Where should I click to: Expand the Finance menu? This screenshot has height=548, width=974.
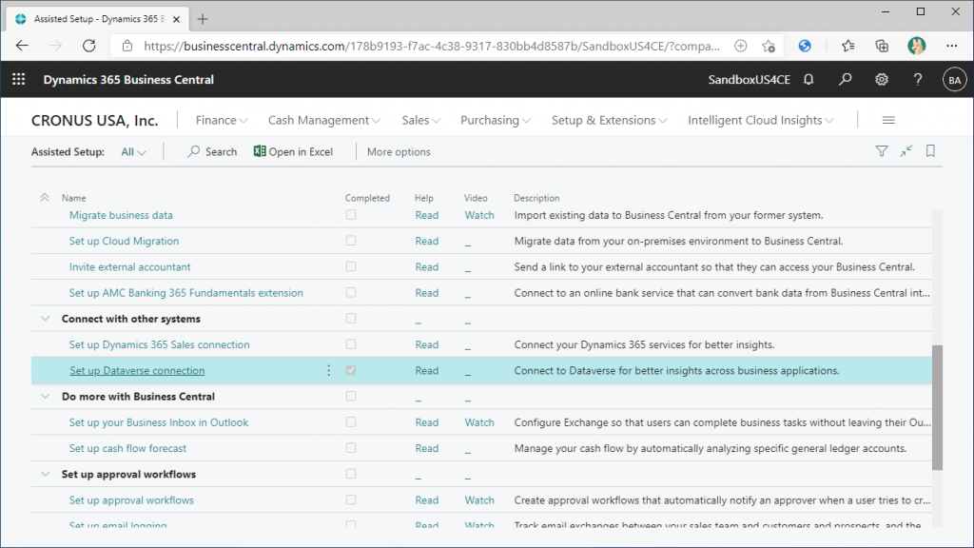[x=222, y=120]
